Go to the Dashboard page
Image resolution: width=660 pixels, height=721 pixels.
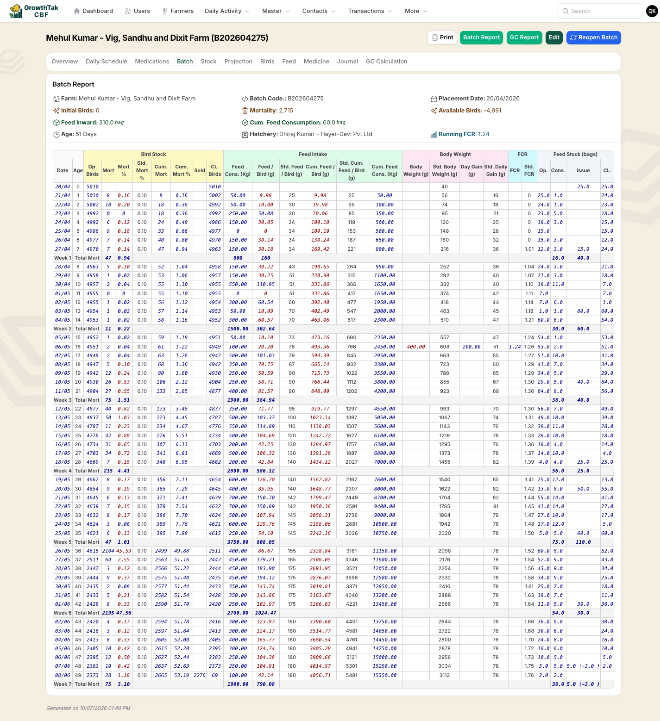pyautogui.click(x=93, y=11)
